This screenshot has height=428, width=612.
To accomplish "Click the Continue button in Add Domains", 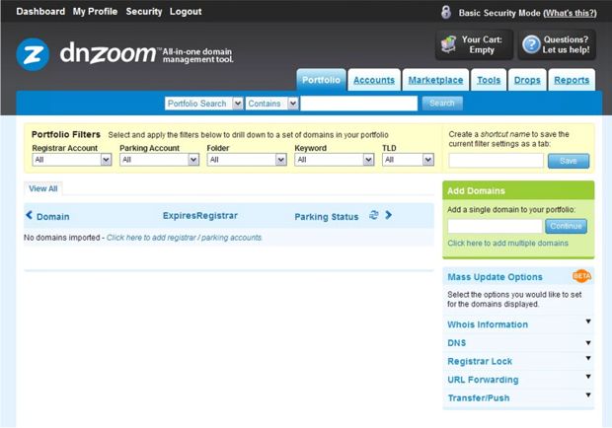I will [x=566, y=226].
